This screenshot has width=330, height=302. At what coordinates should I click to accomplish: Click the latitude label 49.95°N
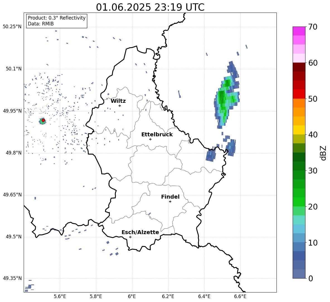12,111
